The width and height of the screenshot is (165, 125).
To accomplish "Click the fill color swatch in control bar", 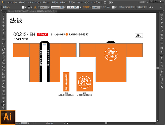I will point(23,8).
